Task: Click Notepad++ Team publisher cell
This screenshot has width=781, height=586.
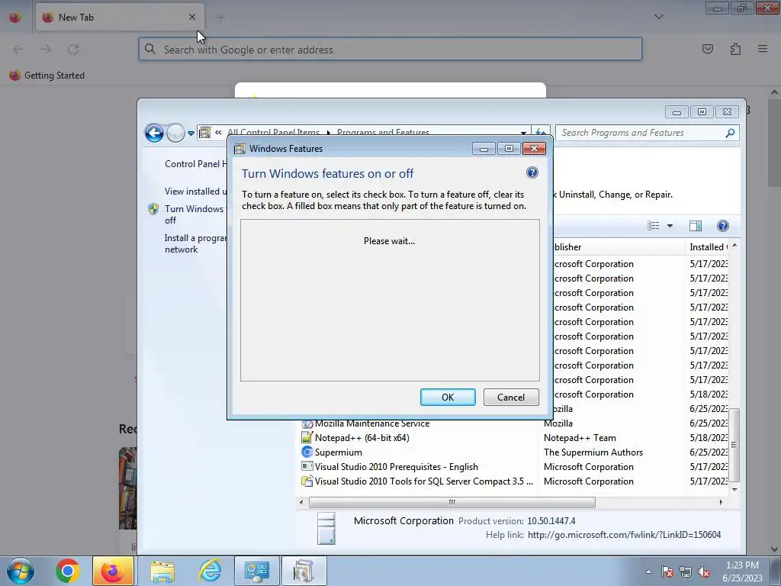Action: [580, 437]
